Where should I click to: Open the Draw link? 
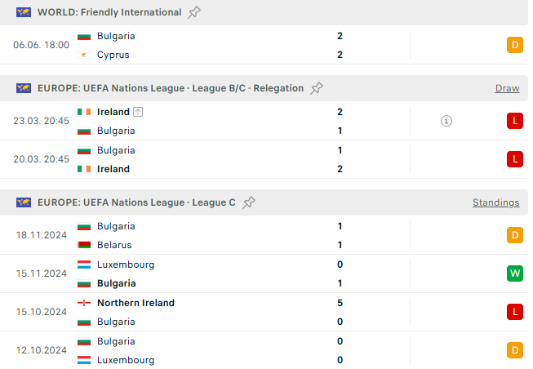pyautogui.click(x=507, y=88)
